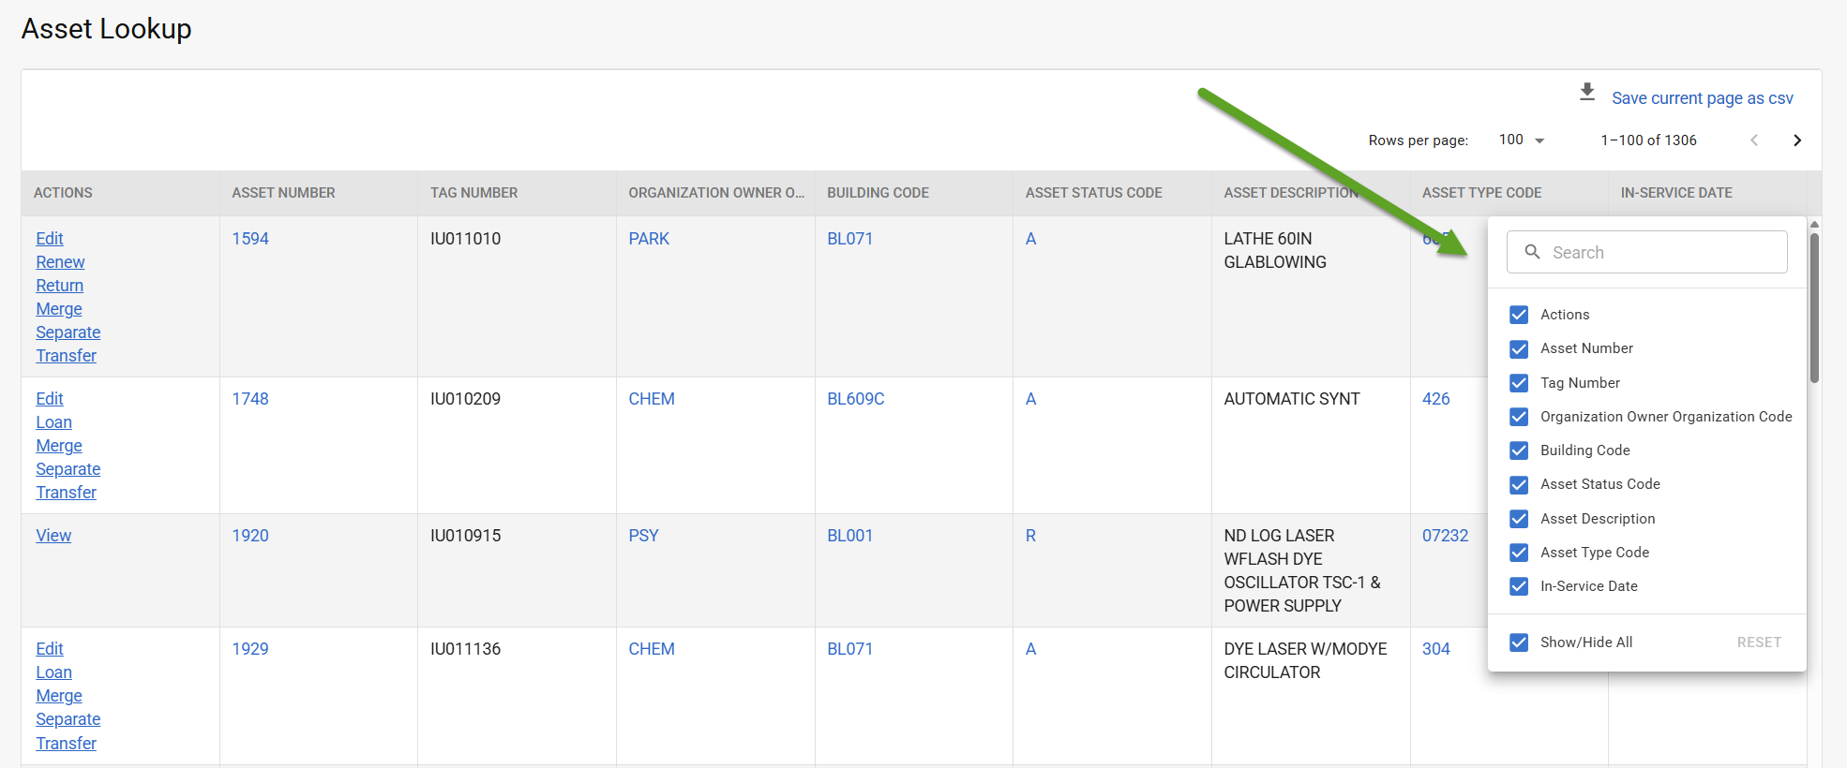Uncheck In-Service Date column checkbox
1847x768 pixels.
pos(1519,586)
